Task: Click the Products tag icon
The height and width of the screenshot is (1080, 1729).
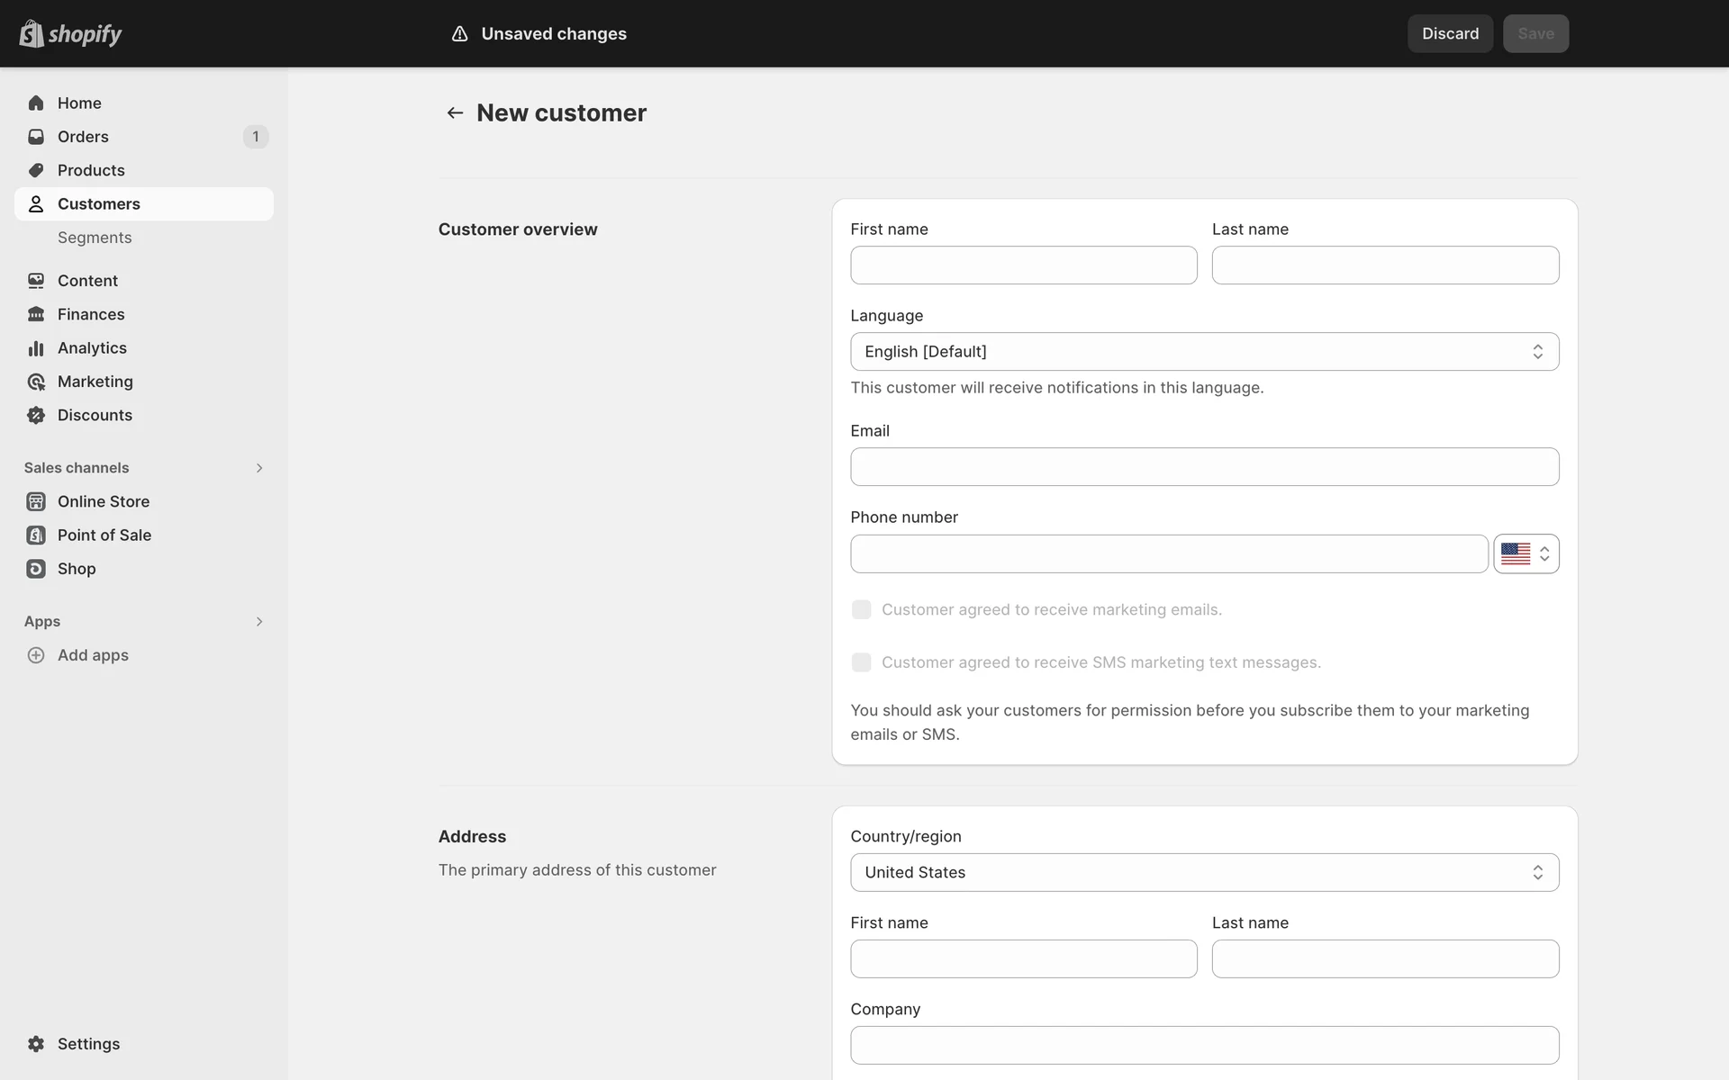Action: pyautogui.click(x=36, y=170)
